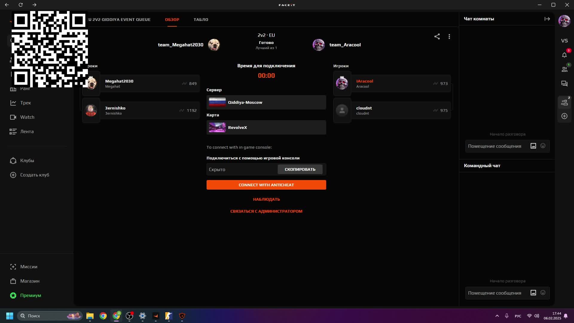
Task: Switch keyboard language РУС
Action: pyautogui.click(x=518, y=316)
